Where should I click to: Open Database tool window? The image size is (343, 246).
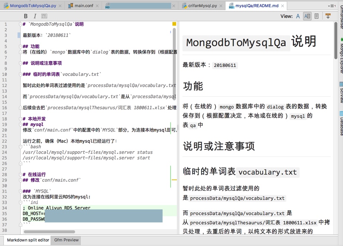341,123
